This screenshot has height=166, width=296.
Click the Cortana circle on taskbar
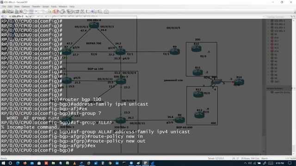click(x=10, y=163)
